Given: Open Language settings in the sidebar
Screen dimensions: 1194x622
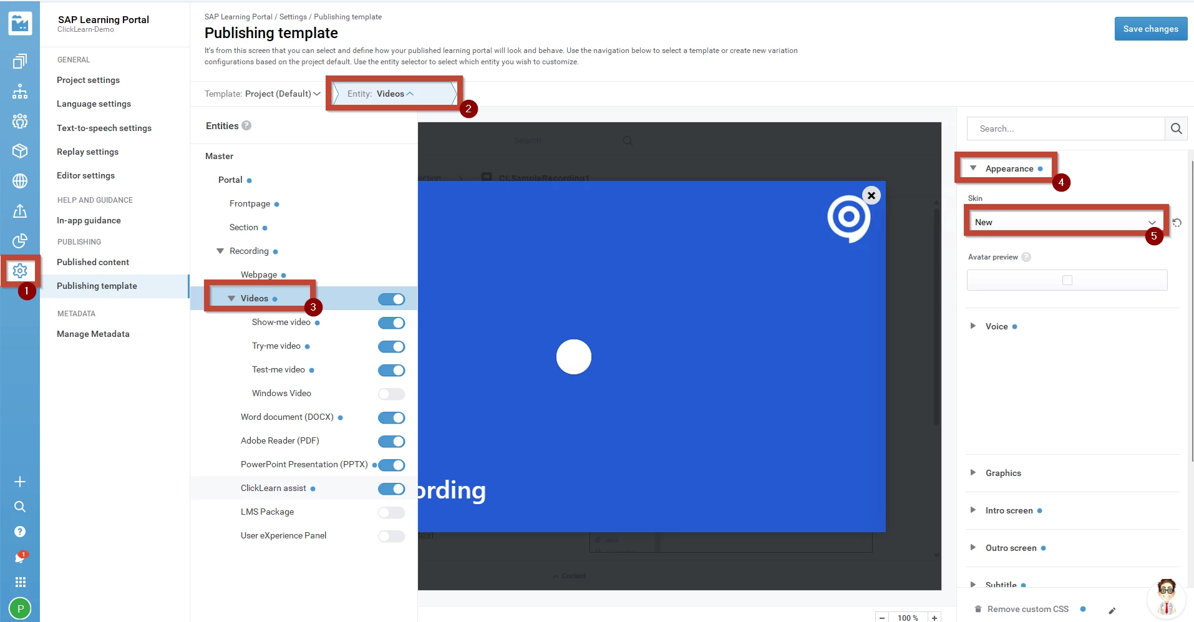Looking at the screenshot, I should click(x=94, y=104).
